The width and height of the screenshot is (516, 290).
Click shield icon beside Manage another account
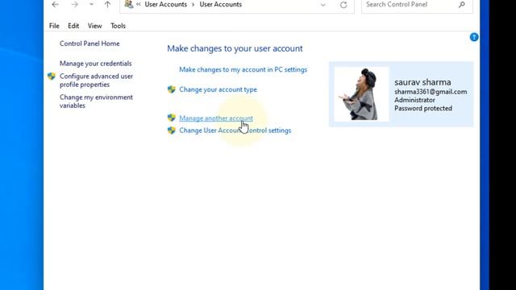pyautogui.click(x=172, y=118)
